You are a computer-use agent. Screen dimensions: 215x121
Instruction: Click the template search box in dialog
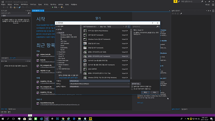pyautogui.click(x=144, y=27)
